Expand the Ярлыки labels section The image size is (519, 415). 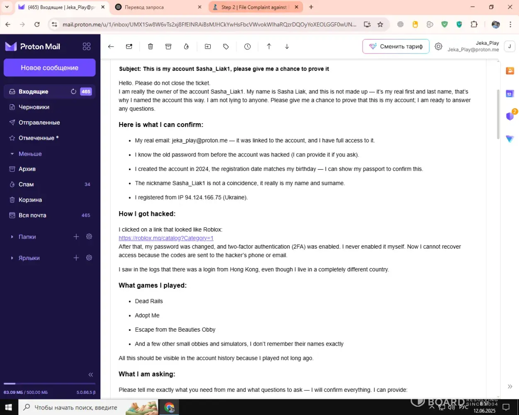(x=29, y=258)
